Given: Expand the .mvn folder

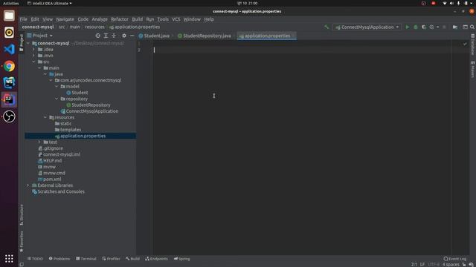Looking at the screenshot, I should [x=33, y=56].
